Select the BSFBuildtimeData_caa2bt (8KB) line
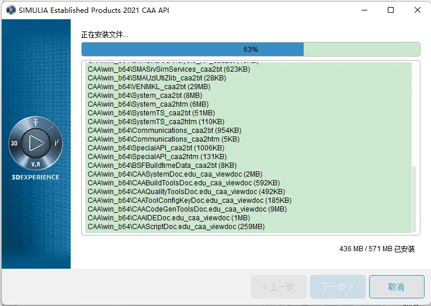Screen dimensions: 431x306 pyautogui.click(x=162, y=166)
